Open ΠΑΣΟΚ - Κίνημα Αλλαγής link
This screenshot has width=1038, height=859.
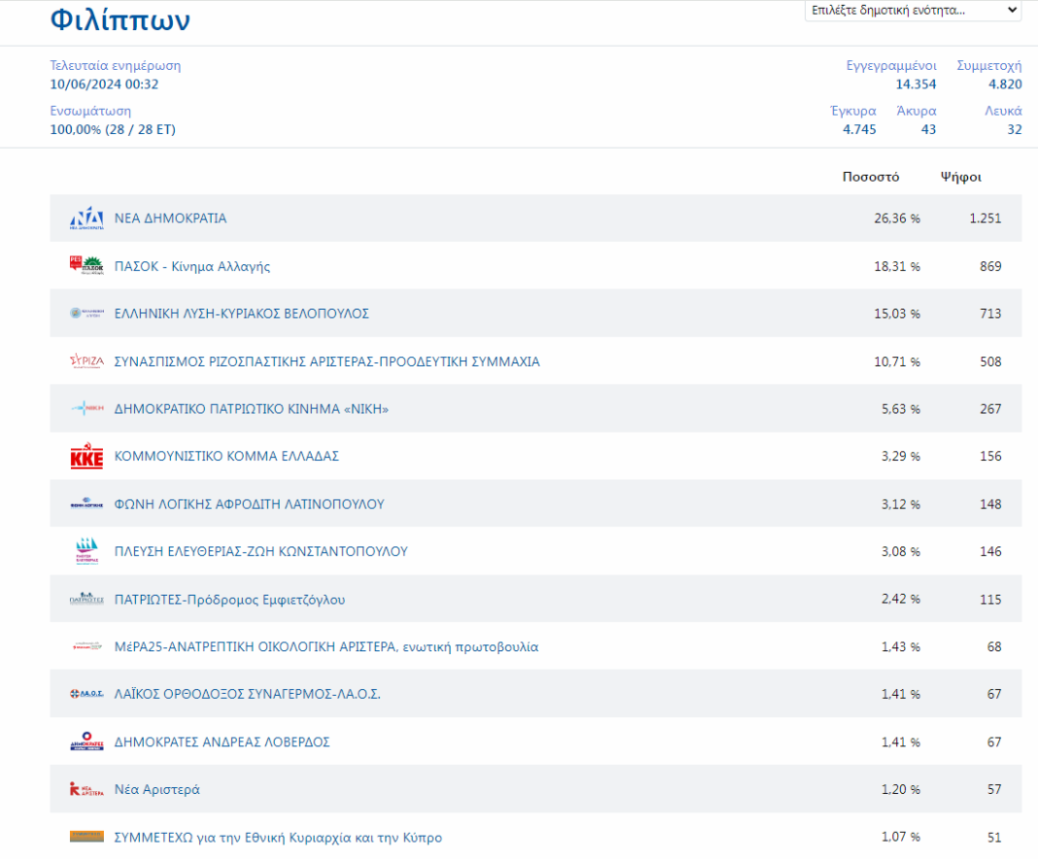click(192, 266)
